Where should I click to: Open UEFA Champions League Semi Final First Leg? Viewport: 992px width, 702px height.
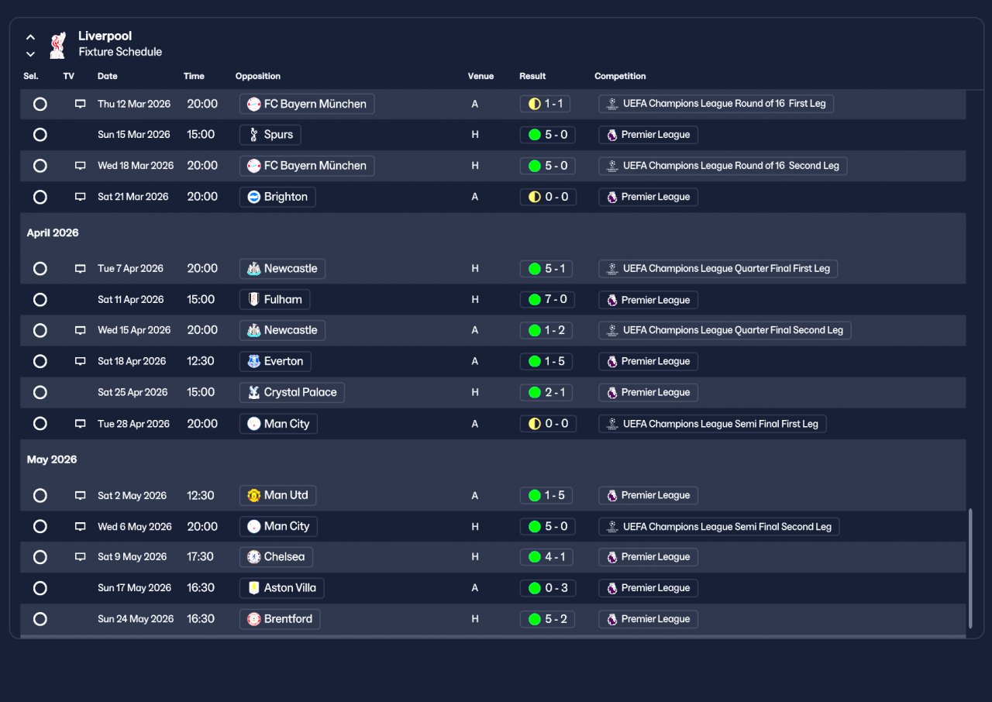click(712, 424)
